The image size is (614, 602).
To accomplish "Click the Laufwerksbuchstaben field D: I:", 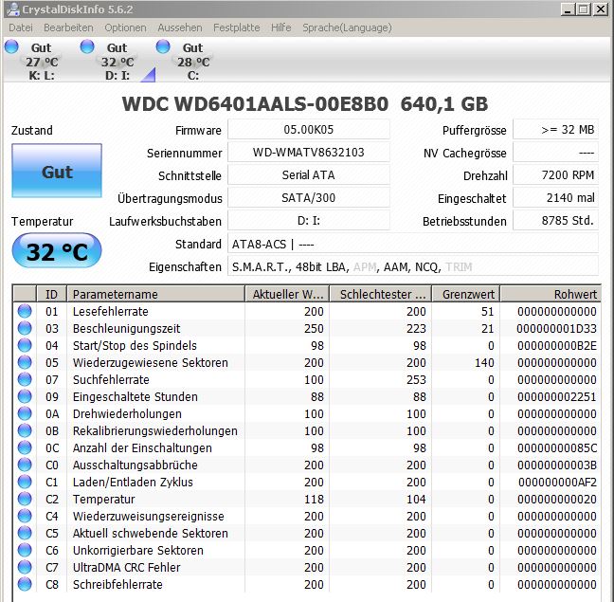I will coord(309,221).
